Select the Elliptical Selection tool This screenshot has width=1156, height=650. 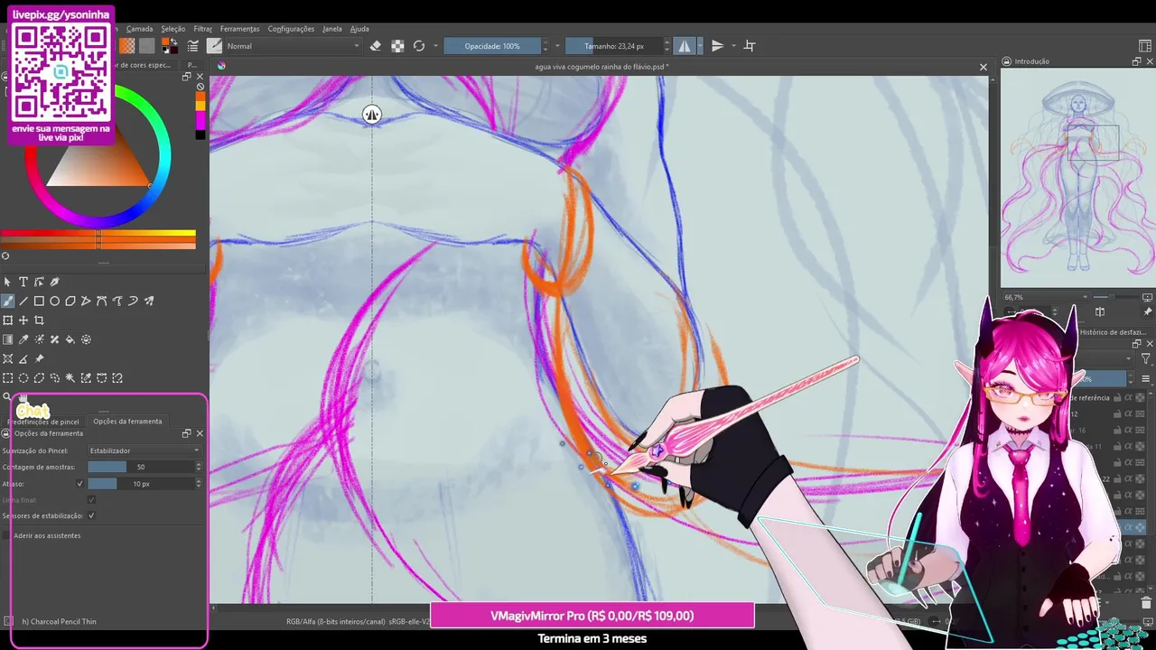click(23, 378)
